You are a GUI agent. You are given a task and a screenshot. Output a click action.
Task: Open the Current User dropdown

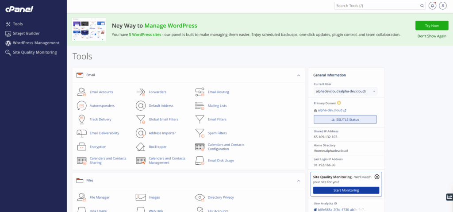coord(345,91)
